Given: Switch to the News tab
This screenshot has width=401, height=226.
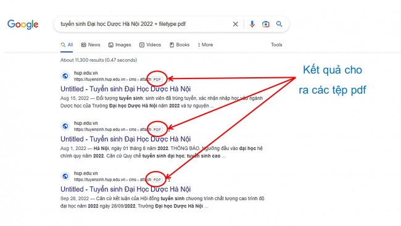Looking at the screenshot, I should tap(91, 45).
